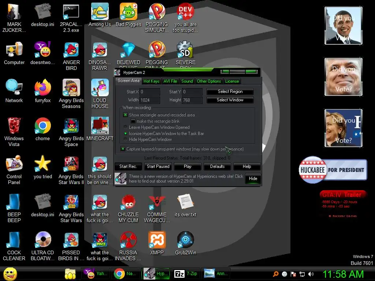
Task: Toggle Show rectangle around recorded area checkbox
Action: [x=125, y=115]
